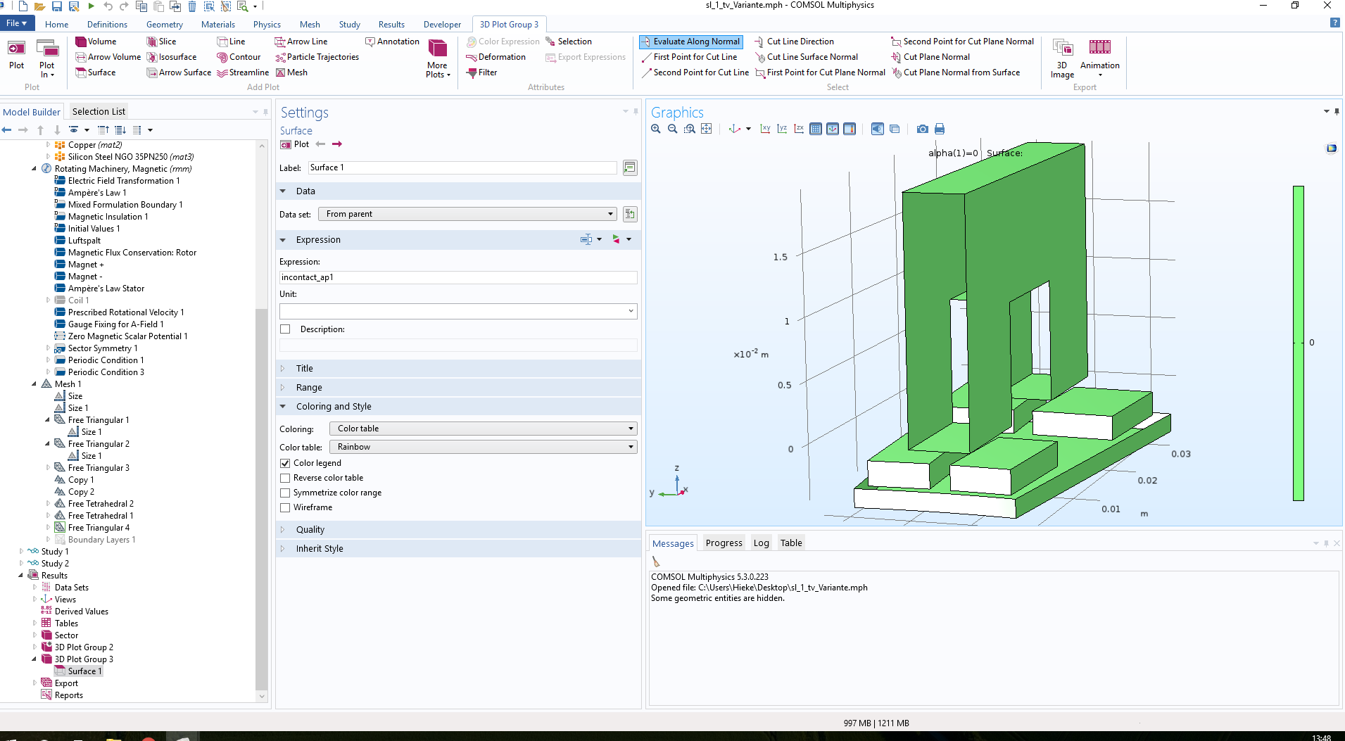
Task: Open the Results ribbon tab
Action: click(391, 25)
